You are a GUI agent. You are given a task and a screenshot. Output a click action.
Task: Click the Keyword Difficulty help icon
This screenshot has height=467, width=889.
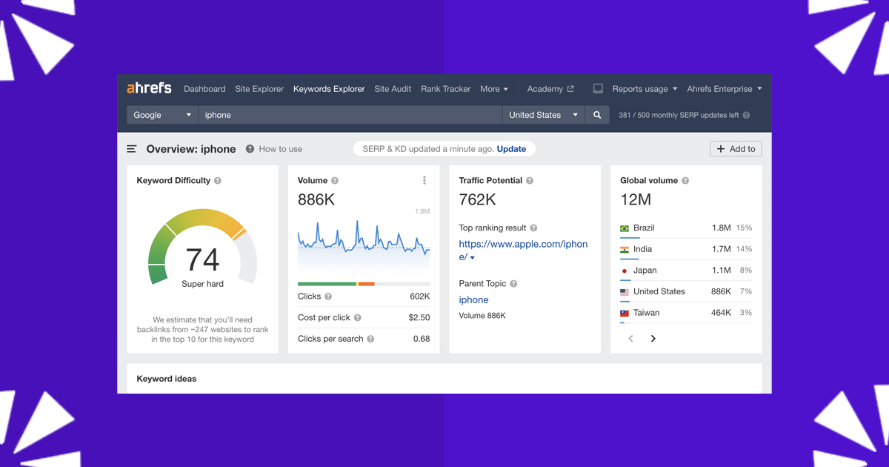(x=218, y=181)
